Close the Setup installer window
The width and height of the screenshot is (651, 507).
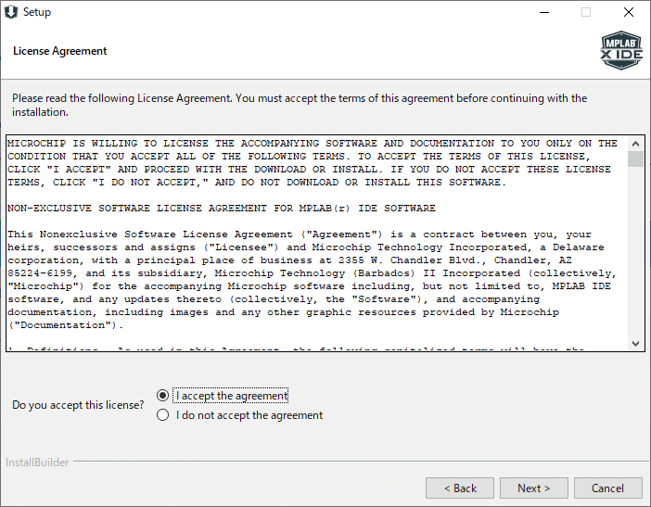click(629, 12)
